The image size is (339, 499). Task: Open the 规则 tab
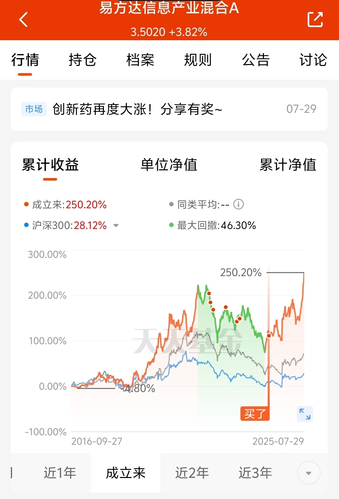[198, 60]
